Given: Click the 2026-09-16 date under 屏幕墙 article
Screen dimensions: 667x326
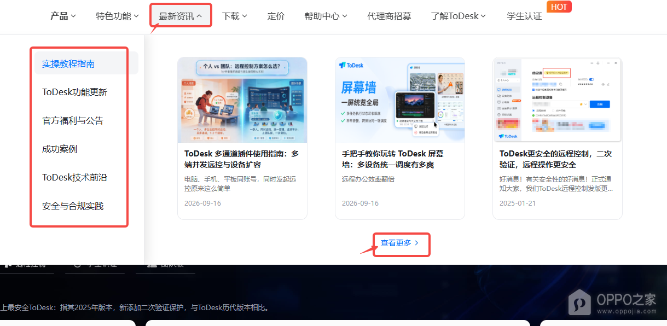Looking at the screenshot, I should 360,203.
